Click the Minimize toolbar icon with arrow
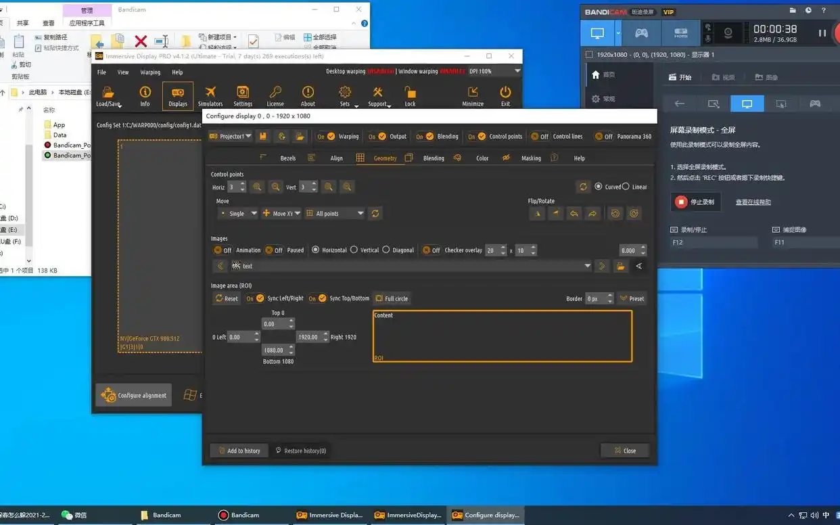 click(x=473, y=96)
